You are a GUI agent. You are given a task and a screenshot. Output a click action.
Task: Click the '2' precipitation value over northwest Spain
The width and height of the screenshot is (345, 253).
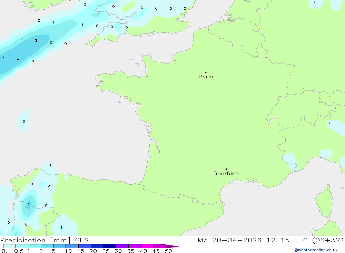(29, 204)
